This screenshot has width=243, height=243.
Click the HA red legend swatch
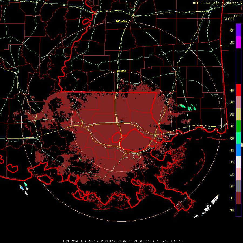click(x=238, y=90)
